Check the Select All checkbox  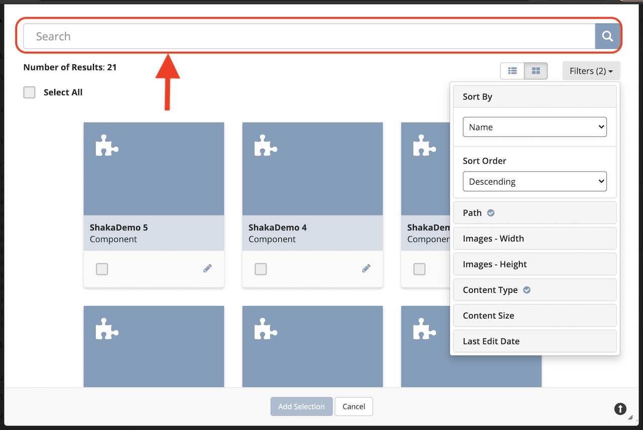click(x=29, y=92)
